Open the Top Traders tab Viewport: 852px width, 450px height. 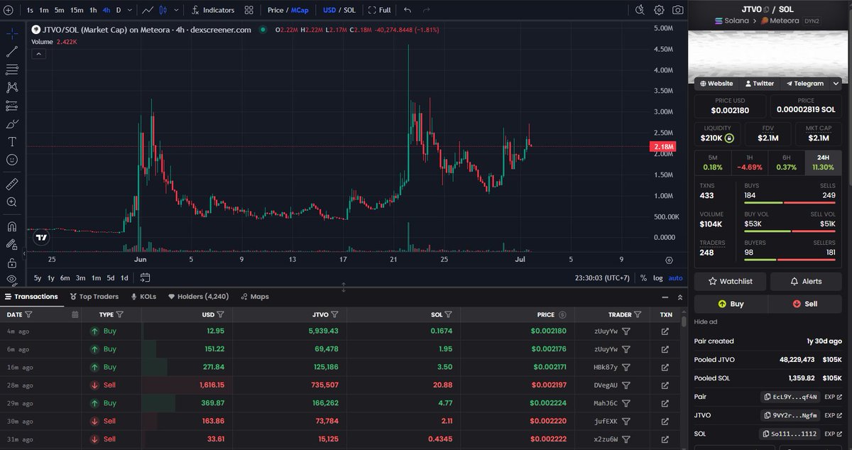pos(94,297)
